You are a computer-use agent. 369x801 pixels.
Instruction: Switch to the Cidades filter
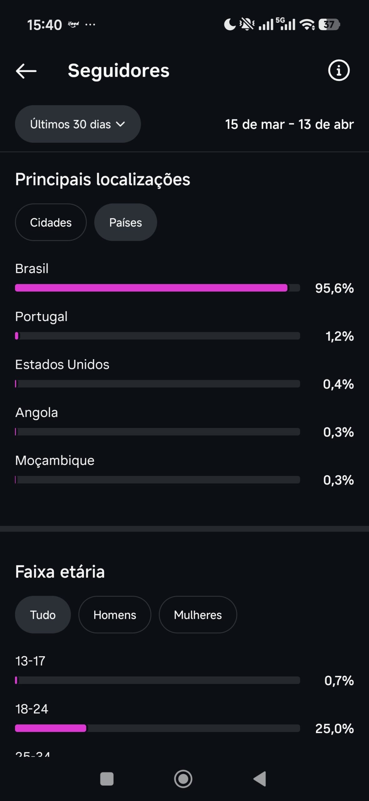(x=51, y=222)
